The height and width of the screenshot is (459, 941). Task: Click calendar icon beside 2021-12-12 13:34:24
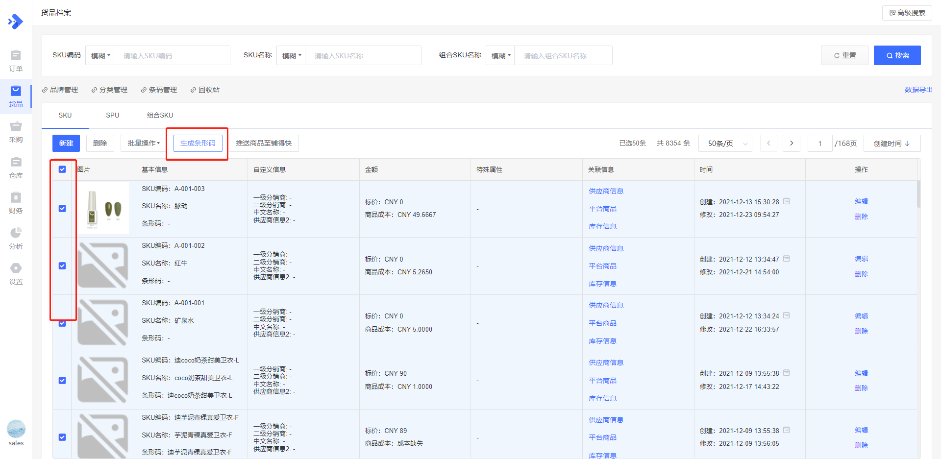(787, 315)
